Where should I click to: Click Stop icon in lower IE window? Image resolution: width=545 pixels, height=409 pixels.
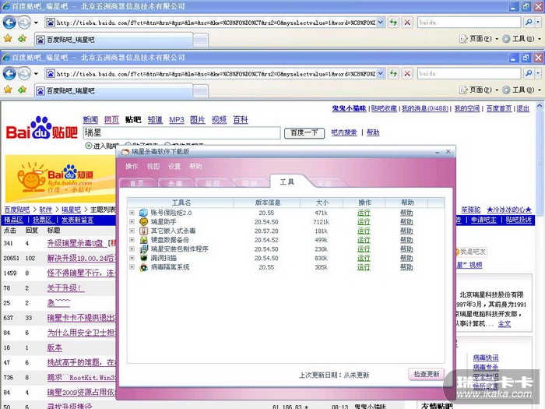pyautogui.click(x=407, y=74)
